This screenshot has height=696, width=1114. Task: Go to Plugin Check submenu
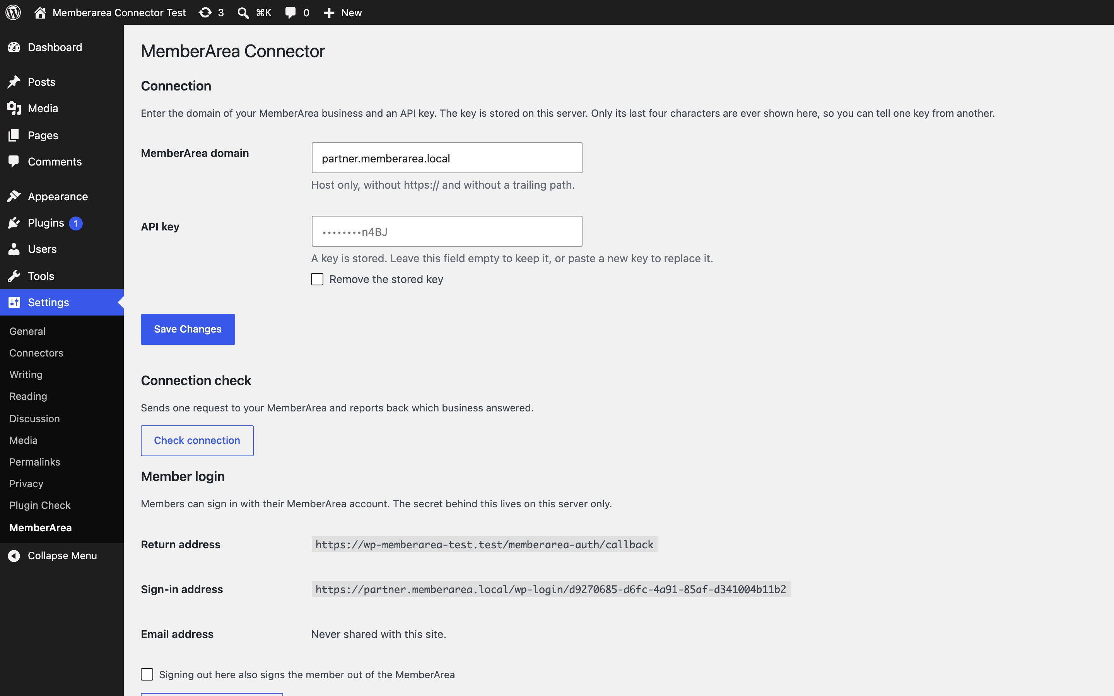(40, 505)
